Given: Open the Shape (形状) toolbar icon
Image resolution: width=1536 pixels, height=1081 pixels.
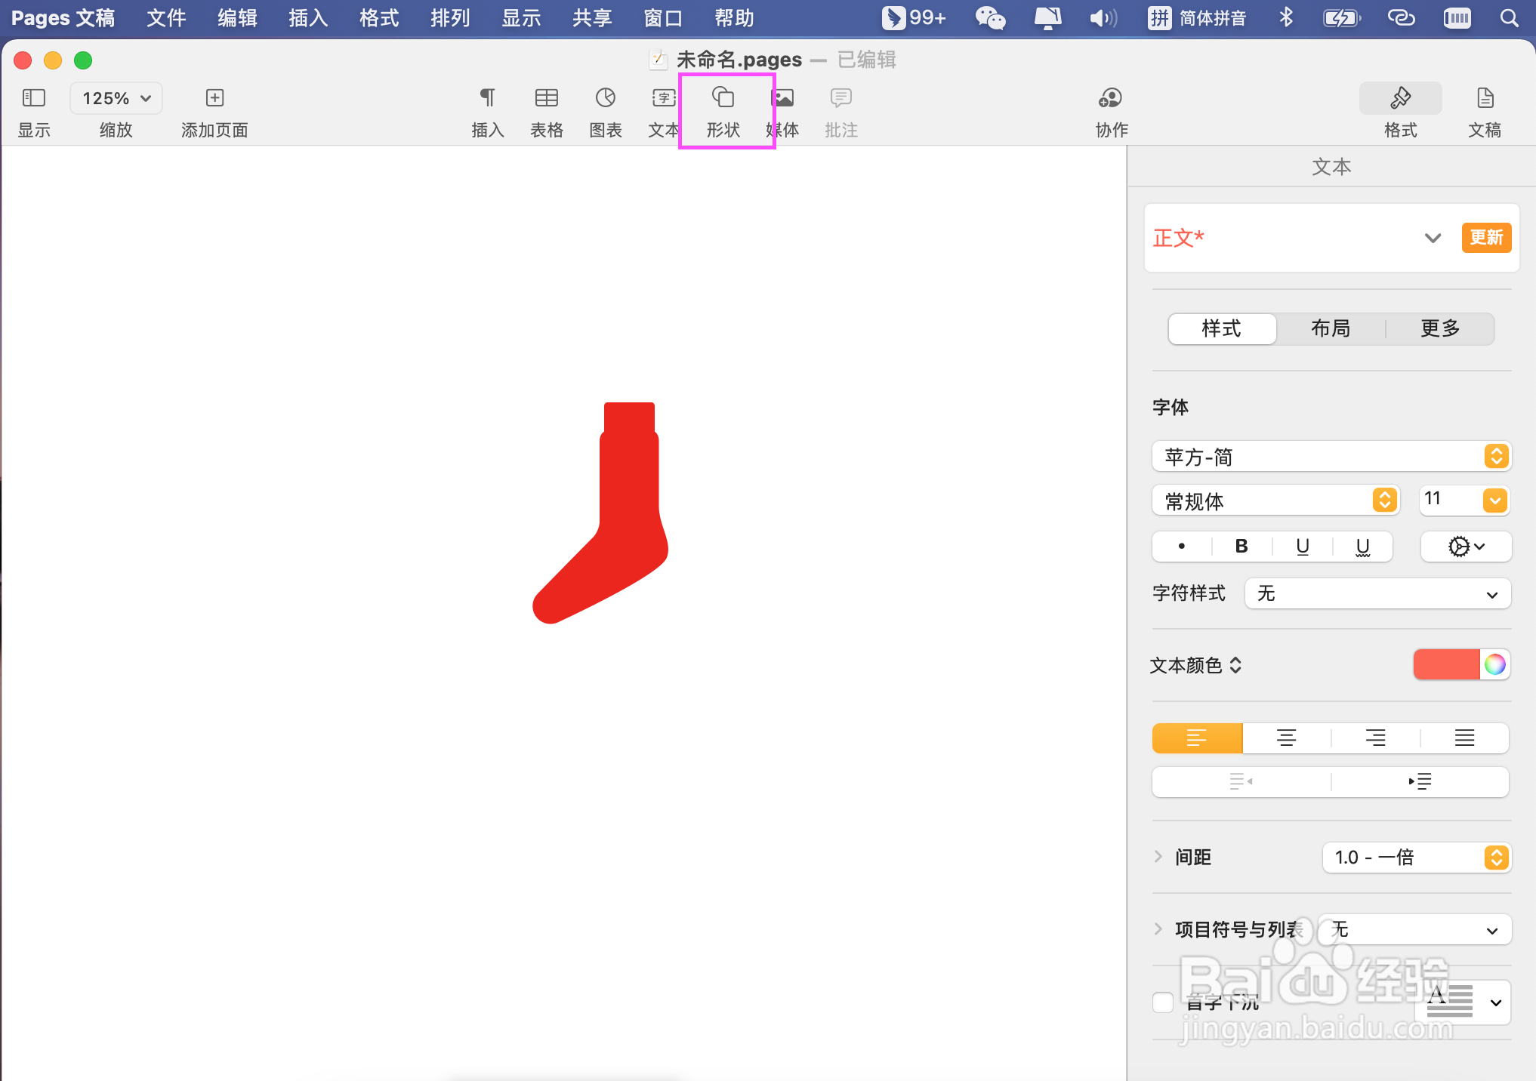Looking at the screenshot, I should [x=723, y=98].
